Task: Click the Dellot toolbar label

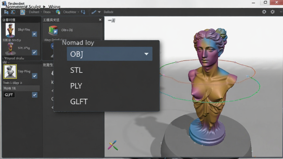Action: 108,12
